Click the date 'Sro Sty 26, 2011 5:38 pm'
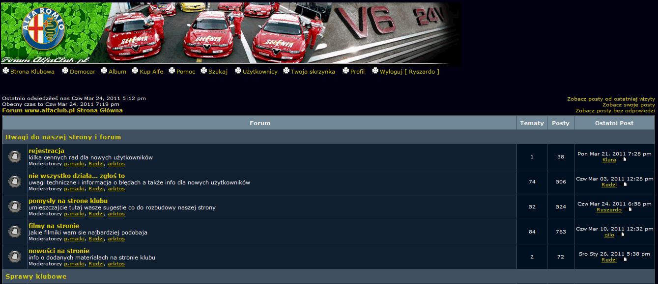This screenshot has width=658, height=284. pyautogui.click(x=614, y=254)
